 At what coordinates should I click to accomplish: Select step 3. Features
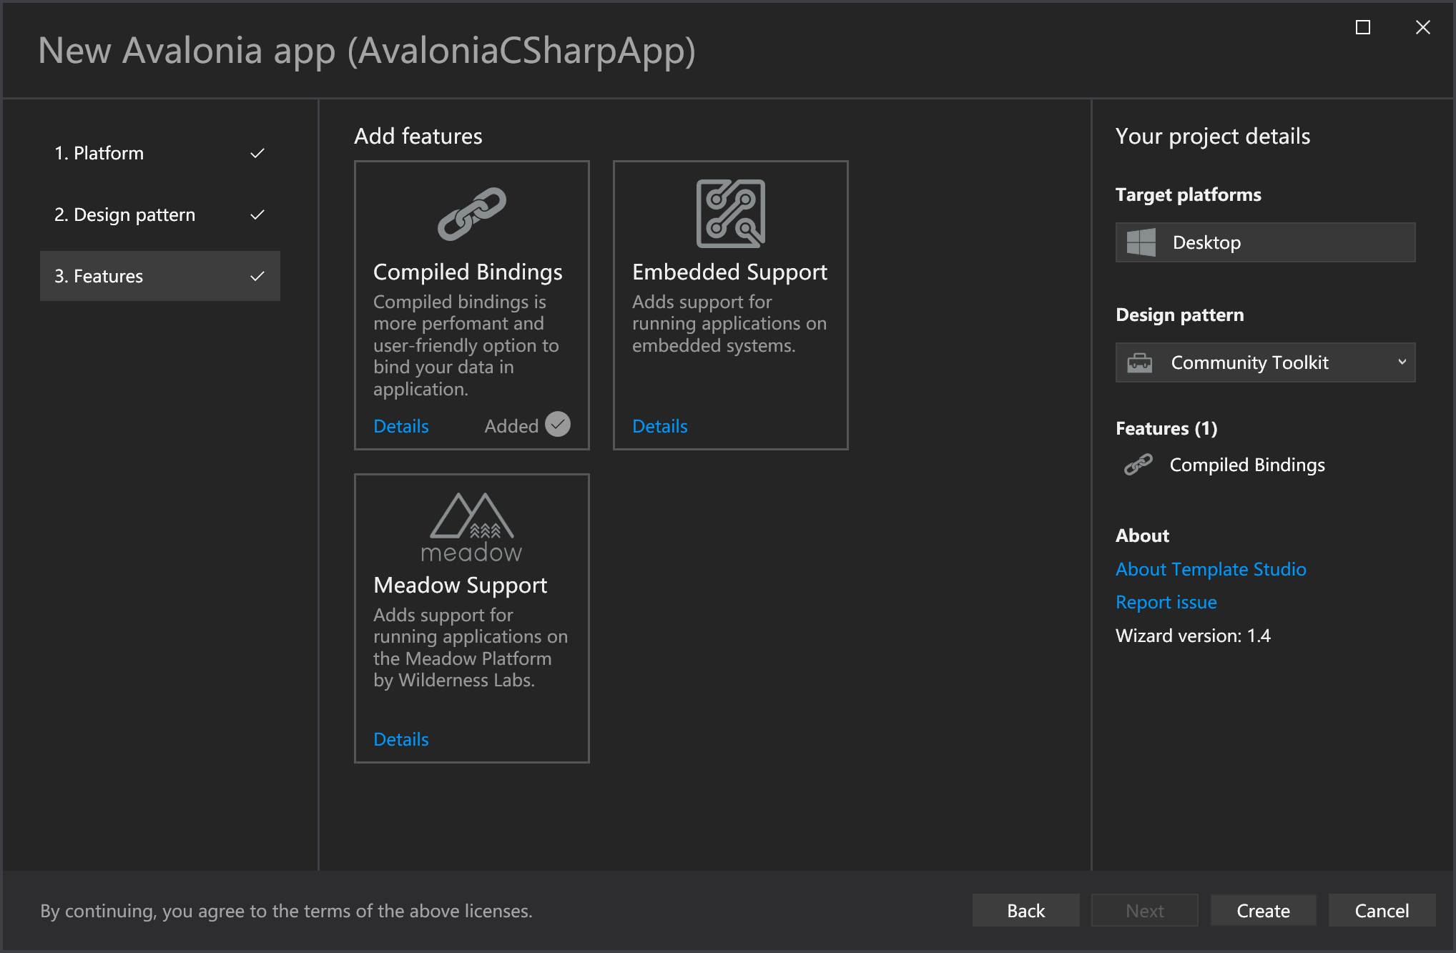[x=160, y=276]
